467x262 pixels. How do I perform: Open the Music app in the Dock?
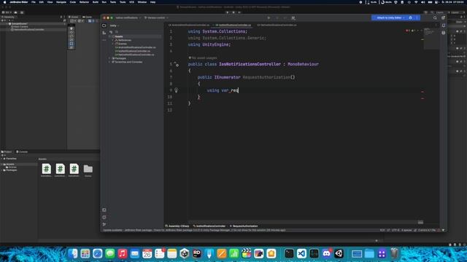click(x=122, y=253)
